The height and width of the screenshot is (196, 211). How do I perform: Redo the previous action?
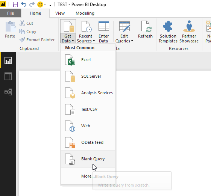32,5
